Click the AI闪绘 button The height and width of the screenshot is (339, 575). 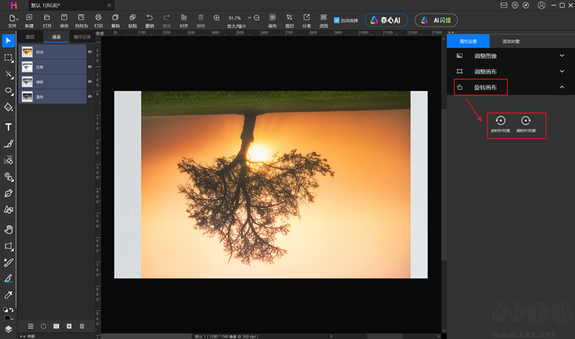[436, 20]
